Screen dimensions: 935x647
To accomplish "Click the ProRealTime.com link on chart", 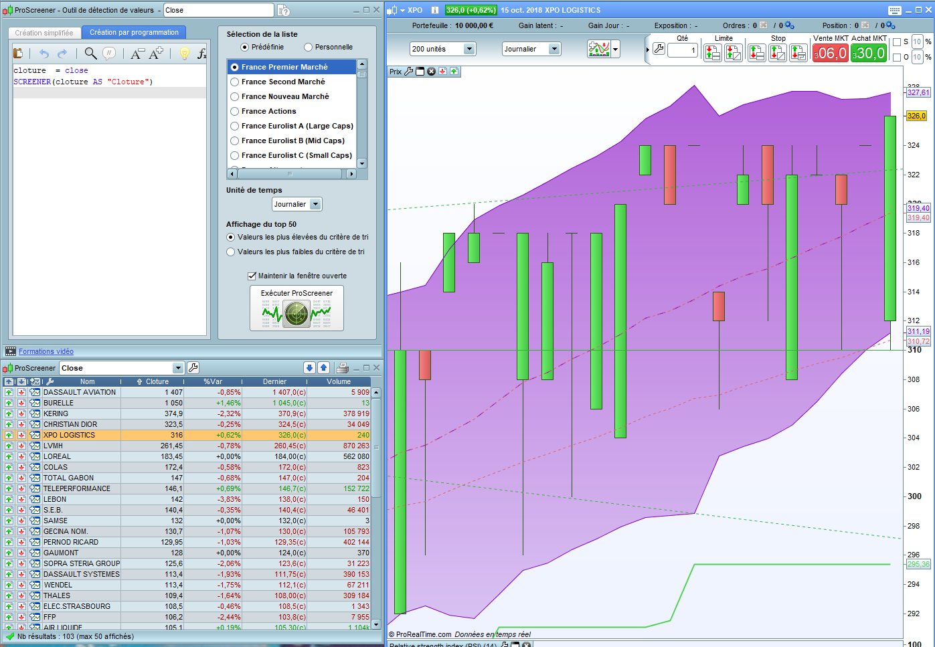I will [424, 634].
